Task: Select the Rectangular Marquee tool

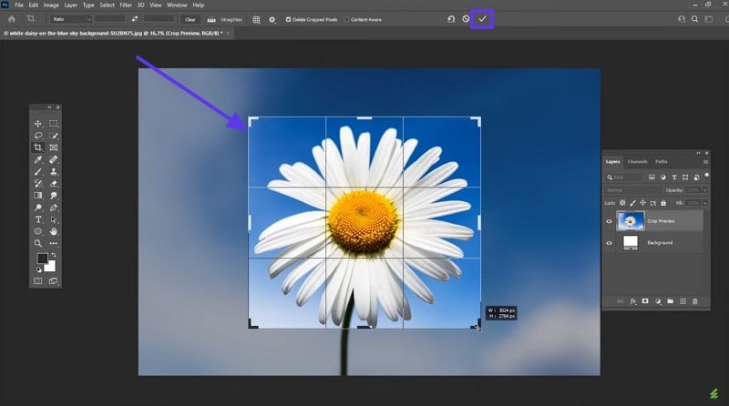Action: tap(54, 124)
